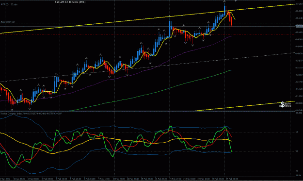Click the '10 Feb 20:00' time axis label
This screenshot has width=303, height=181.
118,179
